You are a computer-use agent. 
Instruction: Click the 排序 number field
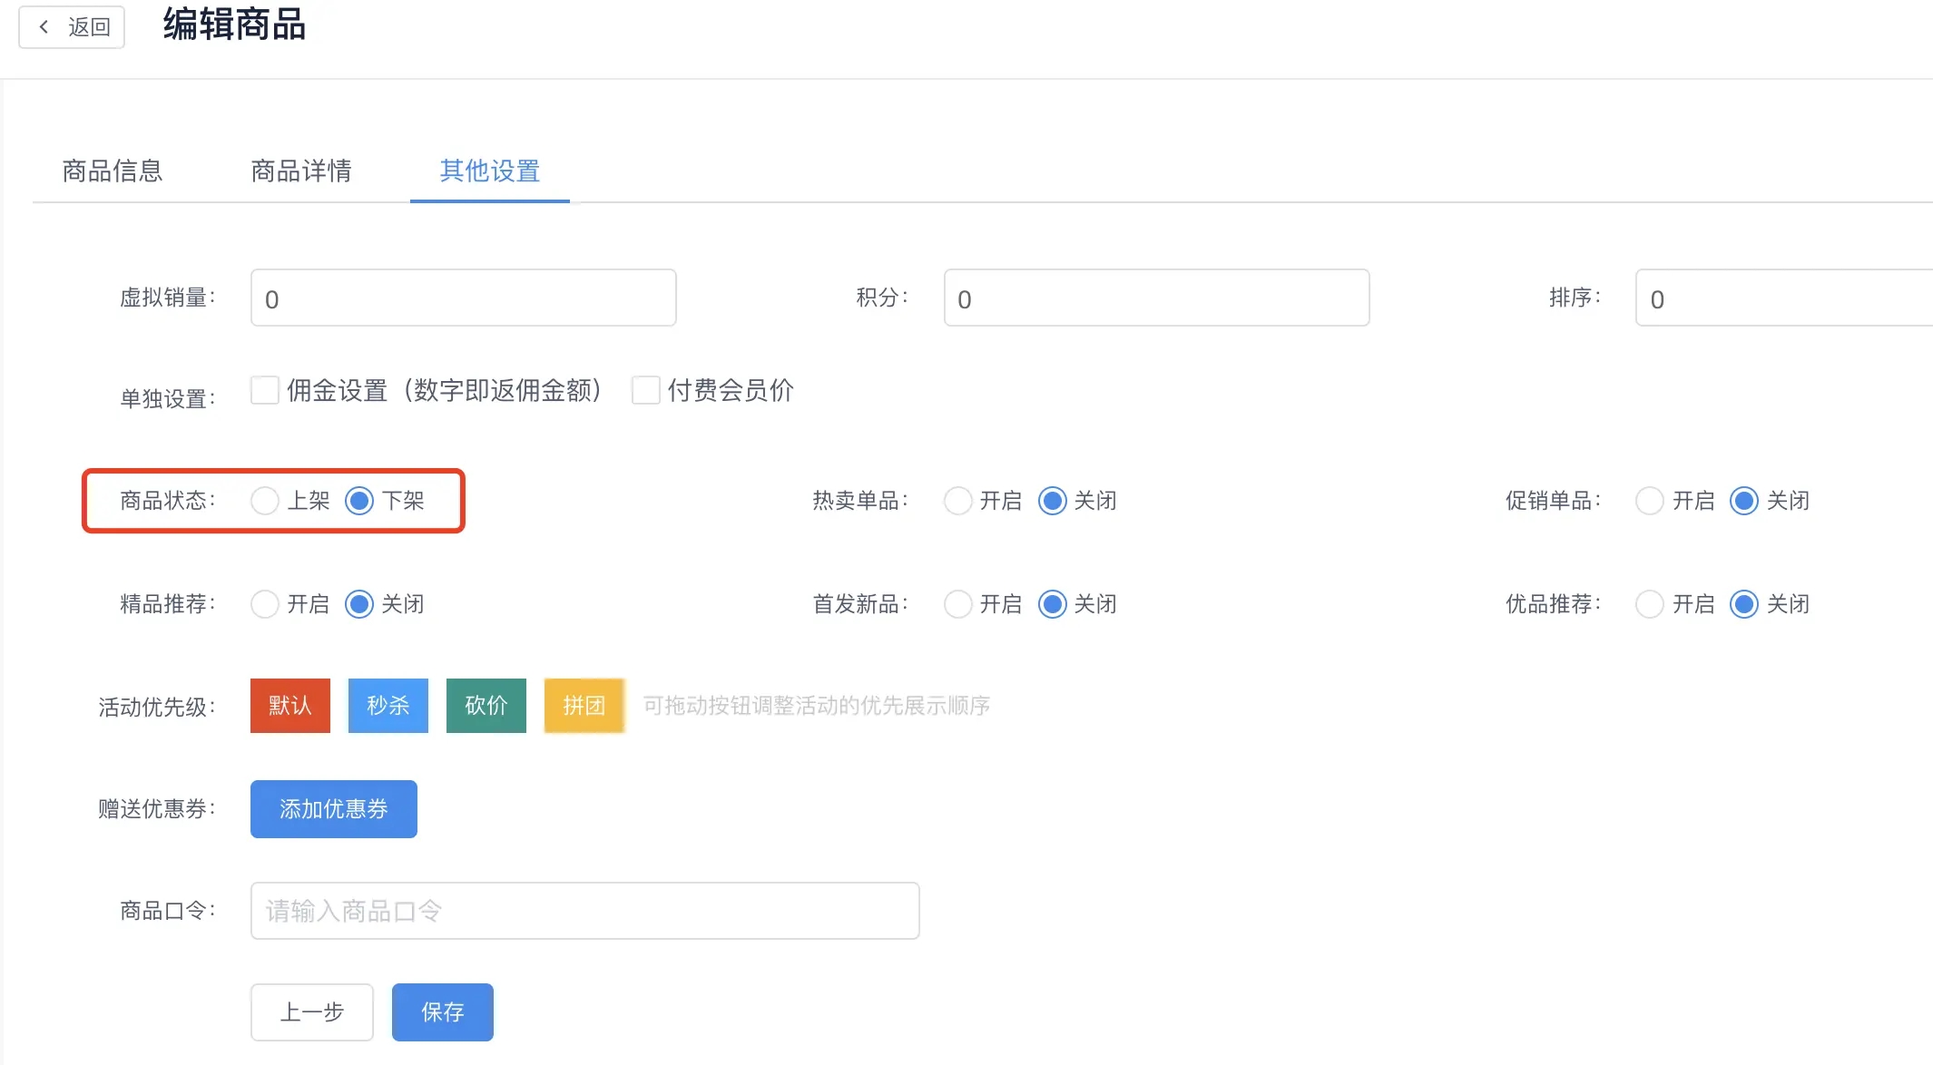pos(1783,298)
